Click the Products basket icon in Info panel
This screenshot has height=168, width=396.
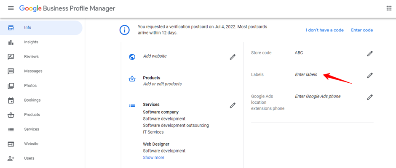(132, 79)
